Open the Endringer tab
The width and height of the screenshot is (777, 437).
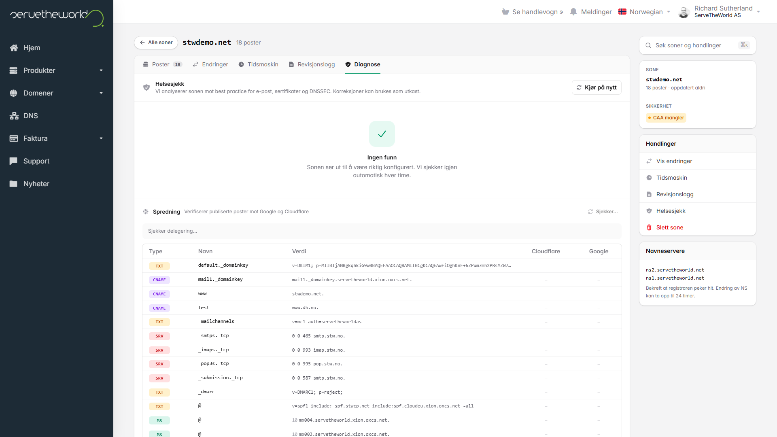210,64
